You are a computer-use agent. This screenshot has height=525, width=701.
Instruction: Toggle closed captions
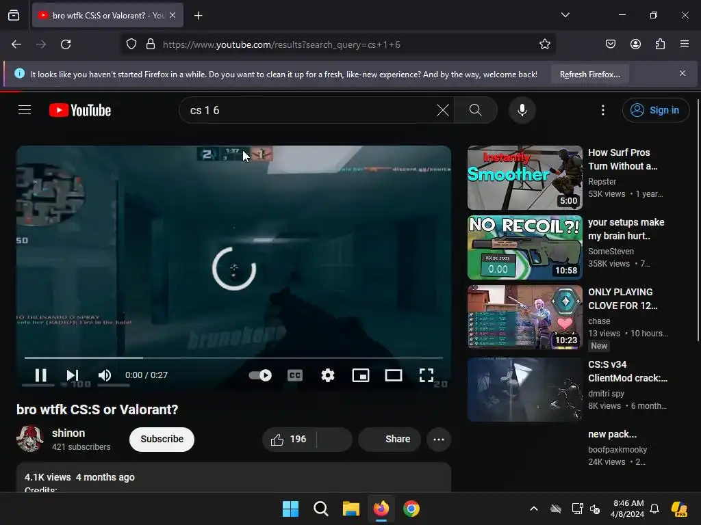point(295,375)
